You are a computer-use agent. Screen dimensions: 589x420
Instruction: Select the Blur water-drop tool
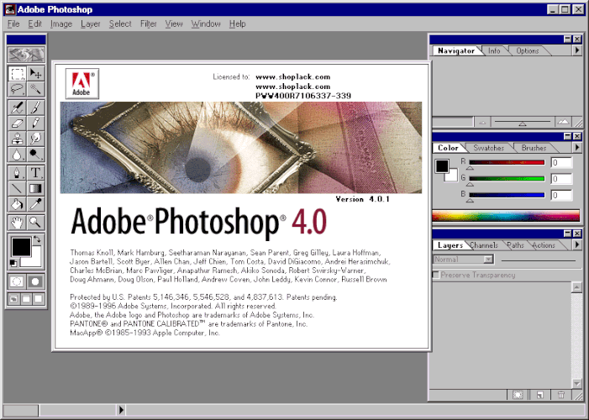(x=17, y=155)
